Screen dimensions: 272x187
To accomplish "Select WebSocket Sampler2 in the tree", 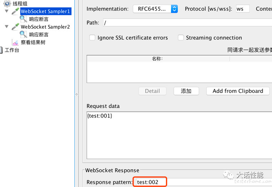I will click(x=45, y=27).
